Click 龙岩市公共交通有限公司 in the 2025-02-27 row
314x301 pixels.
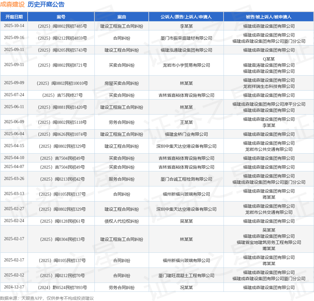pos(269,212)
